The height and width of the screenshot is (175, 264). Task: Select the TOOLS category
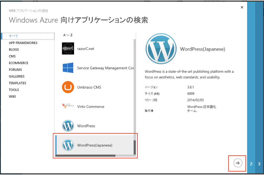[x=14, y=90]
